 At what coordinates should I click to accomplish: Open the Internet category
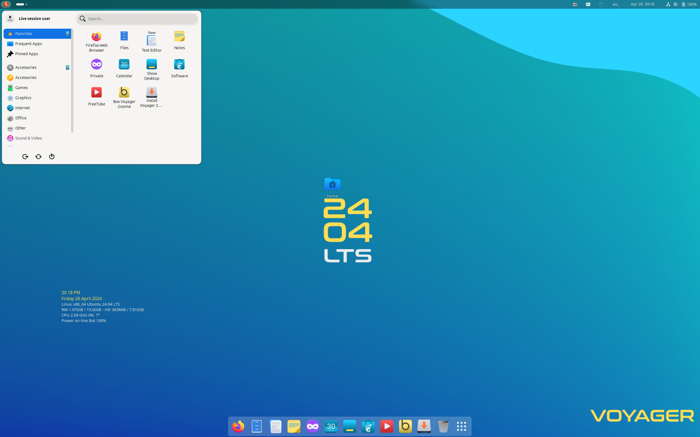point(22,108)
